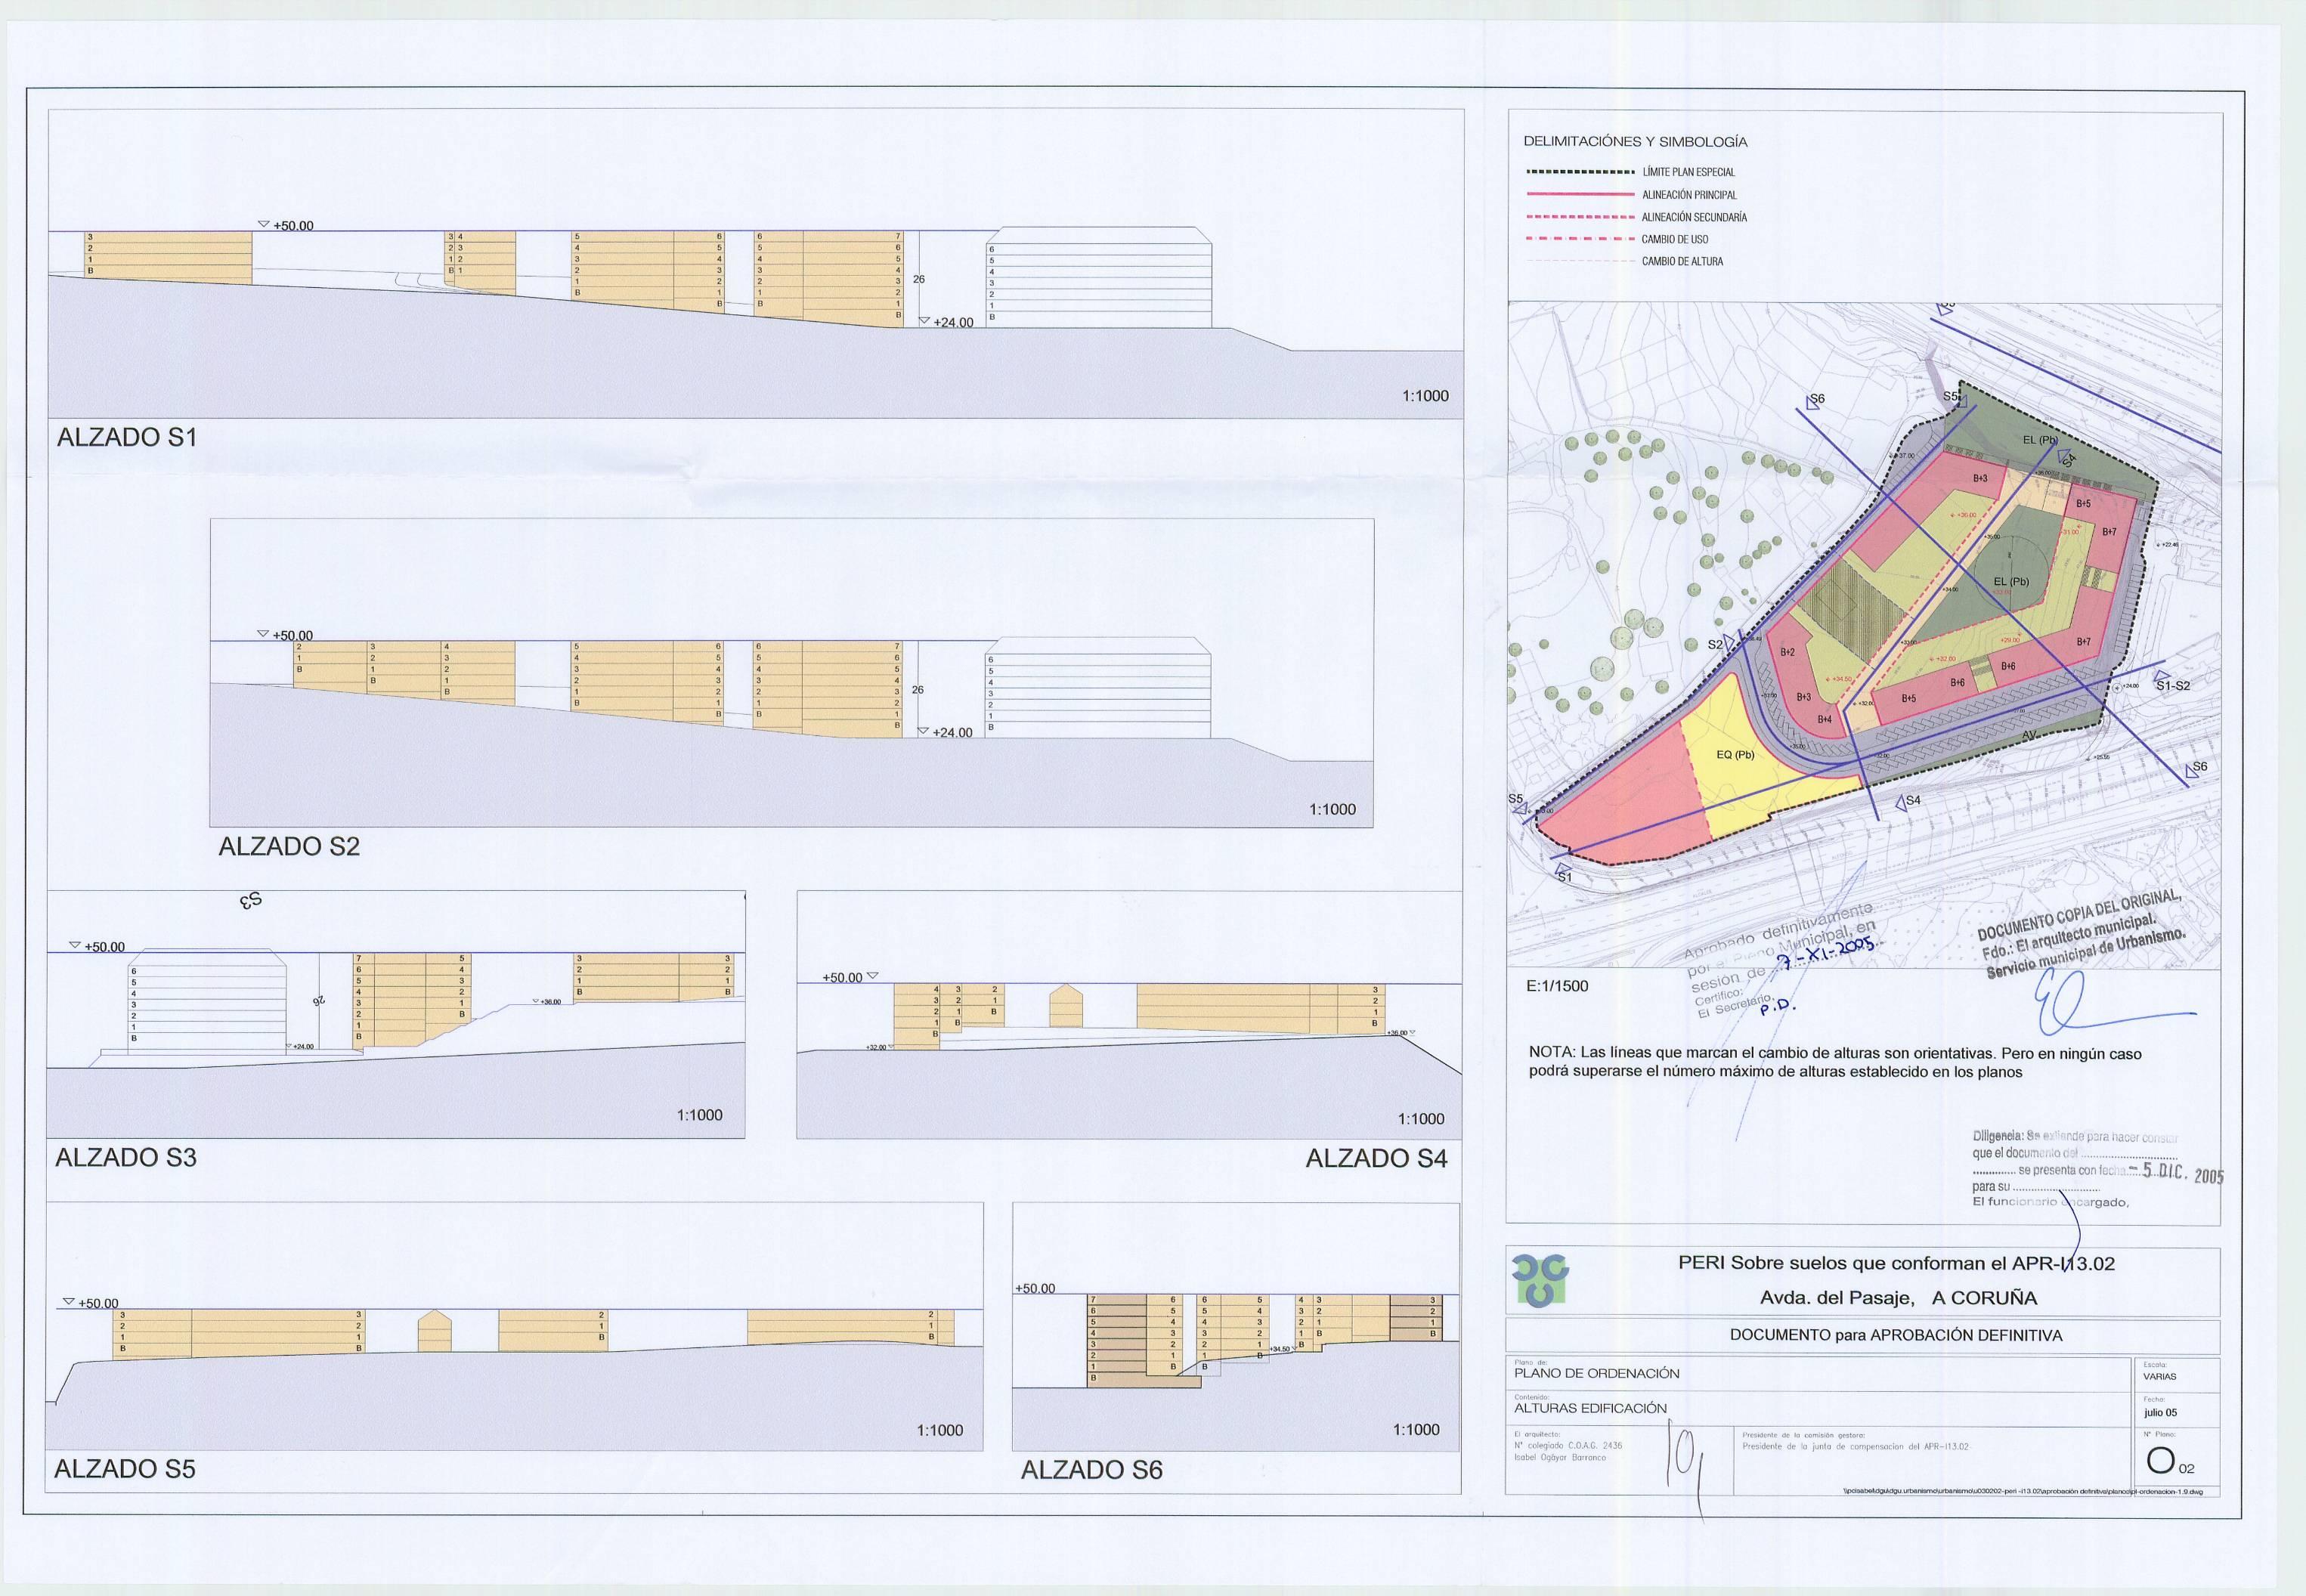Click the yellow "EQ (Pb)" zone on map
This screenshot has width=2306, height=1596.
(x=1736, y=755)
